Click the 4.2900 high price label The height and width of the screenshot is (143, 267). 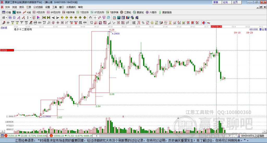(x=116, y=34)
